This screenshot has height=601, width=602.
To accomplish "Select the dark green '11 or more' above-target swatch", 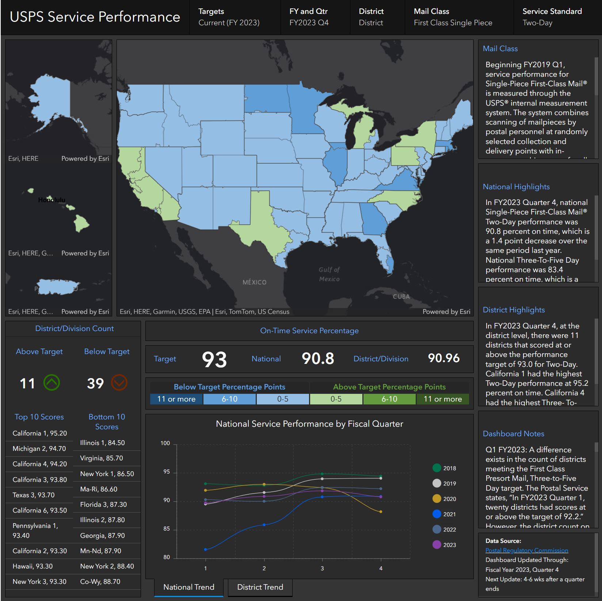I will pos(443,399).
